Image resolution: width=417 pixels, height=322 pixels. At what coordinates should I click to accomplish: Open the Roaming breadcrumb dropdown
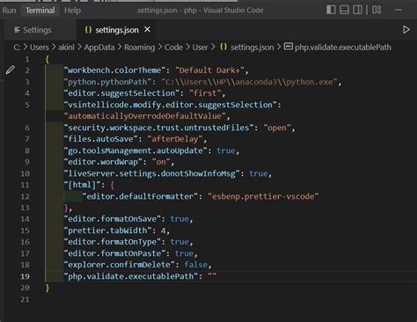pyautogui.click(x=139, y=48)
